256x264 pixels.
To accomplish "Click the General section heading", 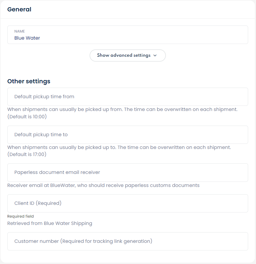I will point(19,9).
